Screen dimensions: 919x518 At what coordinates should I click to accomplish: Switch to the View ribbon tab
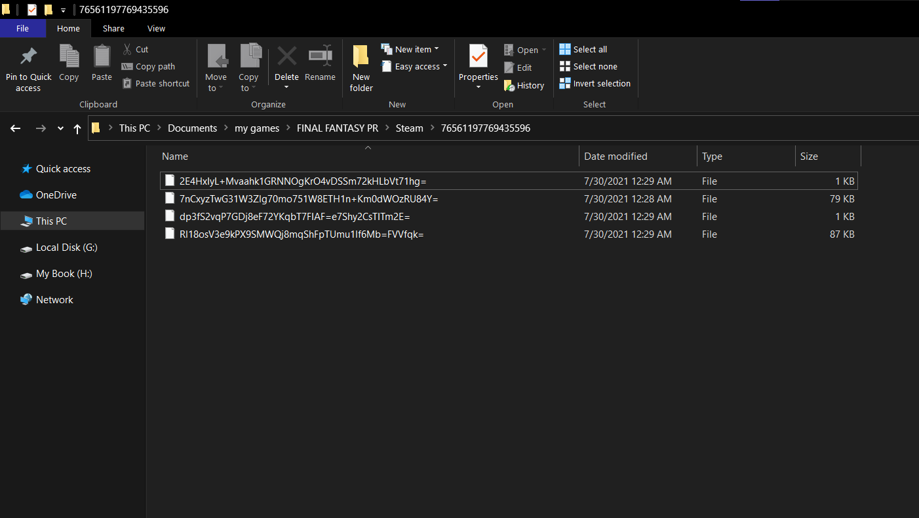[x=156, y=28]
